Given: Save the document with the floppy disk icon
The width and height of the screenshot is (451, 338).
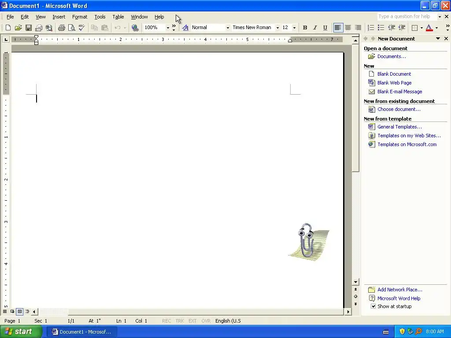Looking at the screenshot, I should (x=29, y=28).
